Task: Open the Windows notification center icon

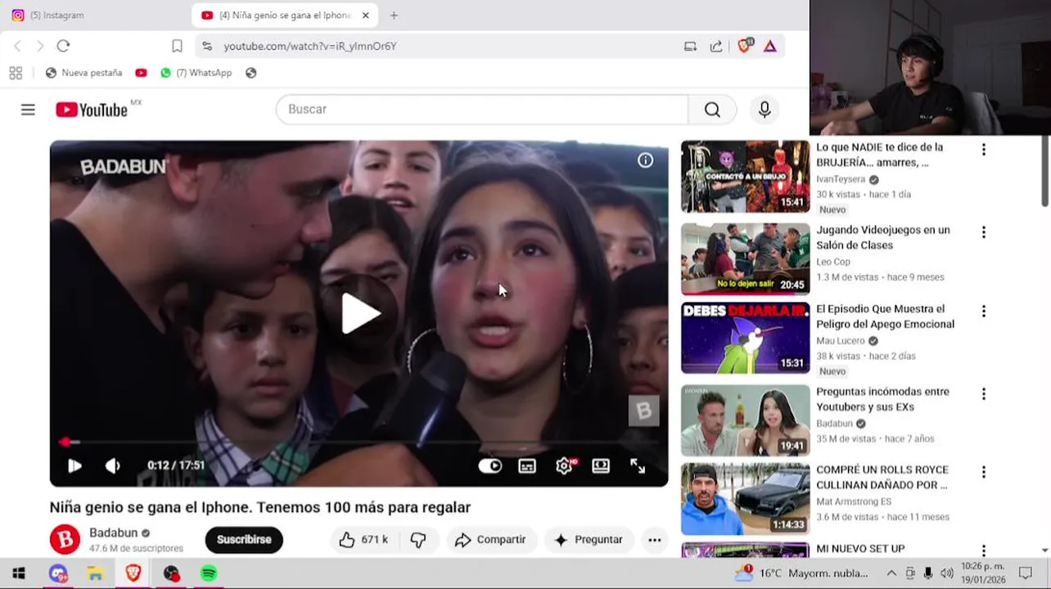Action: 1025,573
